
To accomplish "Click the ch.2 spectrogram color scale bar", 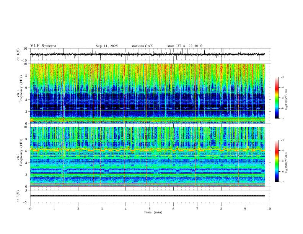I will [277, 161].
